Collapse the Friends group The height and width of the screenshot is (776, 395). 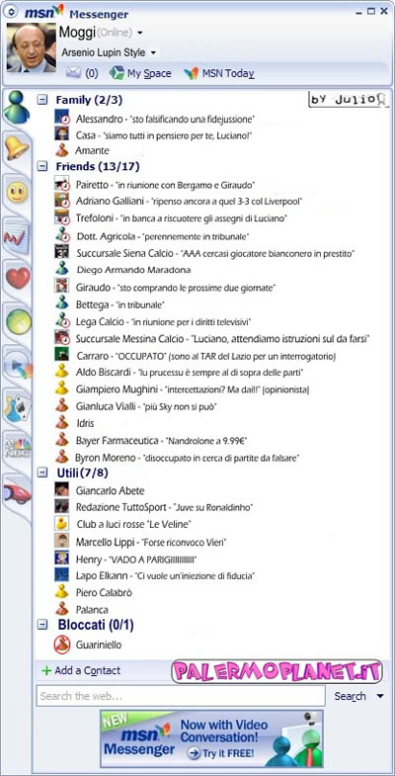click(42, 166)
